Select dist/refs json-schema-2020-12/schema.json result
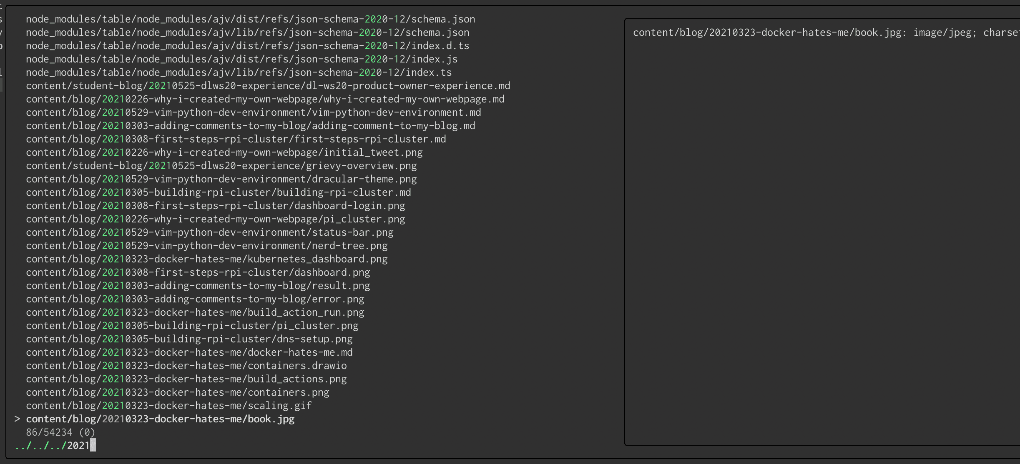1020x464 pixels. 250,19
